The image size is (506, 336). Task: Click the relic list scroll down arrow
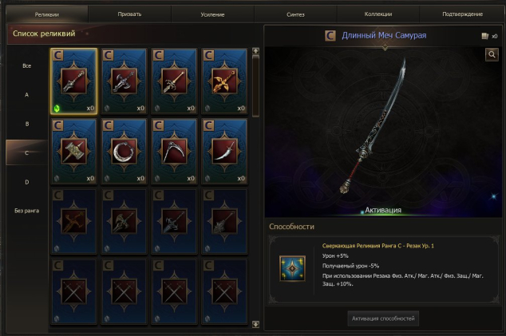coord(255,324)
